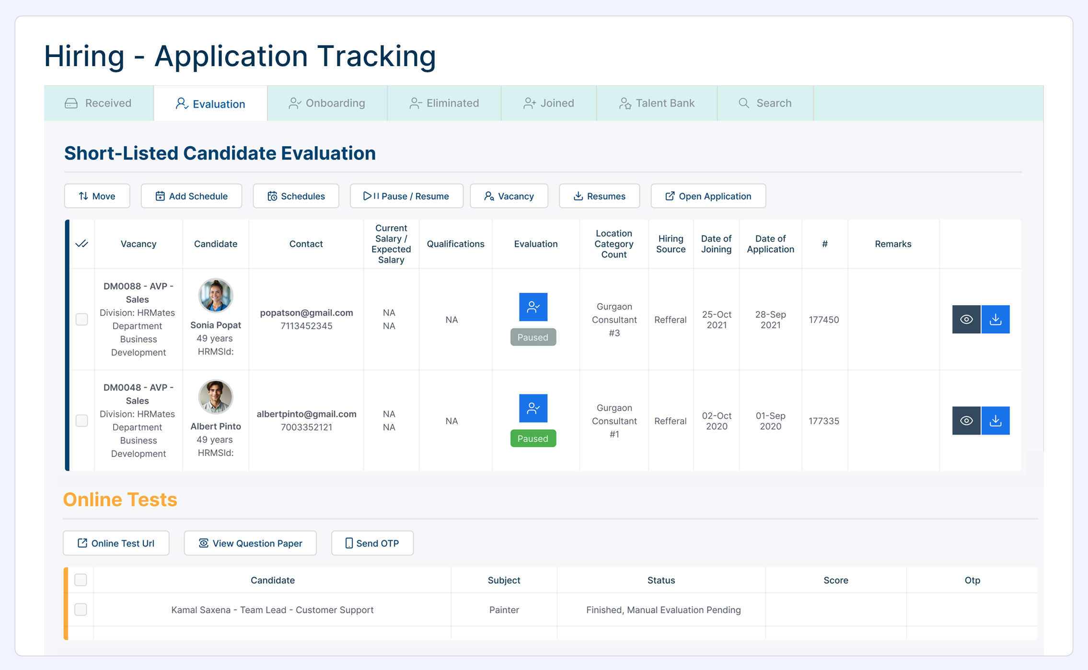This screenshot has width=1088, height=670.
Task: Download Albert Pinto's resume
Action: coord(995,420)
